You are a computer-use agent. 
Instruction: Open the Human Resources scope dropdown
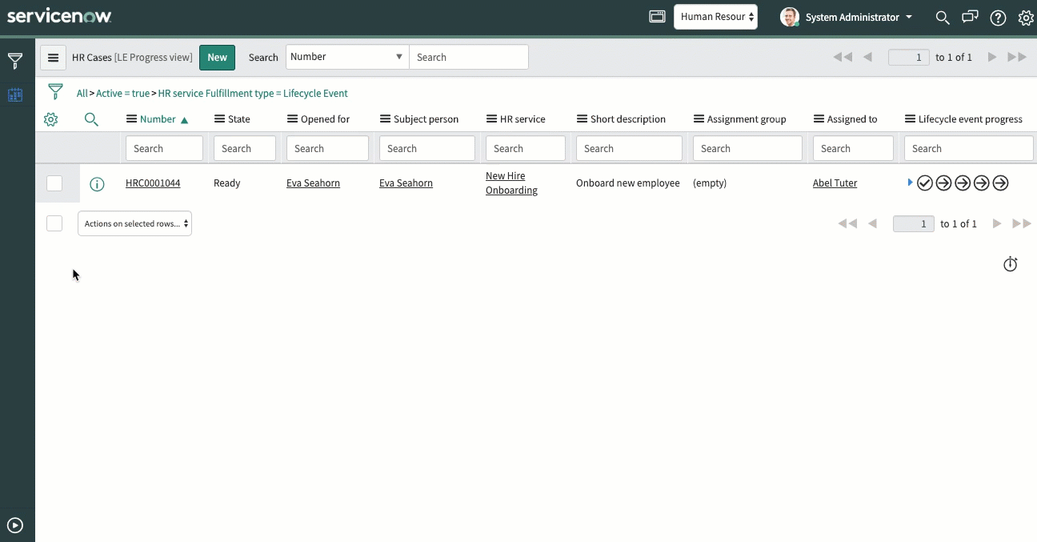click(x=716, y=17)
